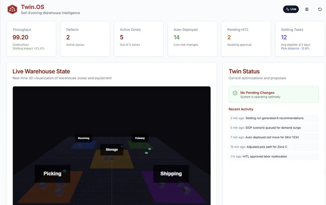The width and height of the screenshot is (326, 205).
Task: Open 'SIOP scenario queued for demand surge' activity
Action: [273, 128]
